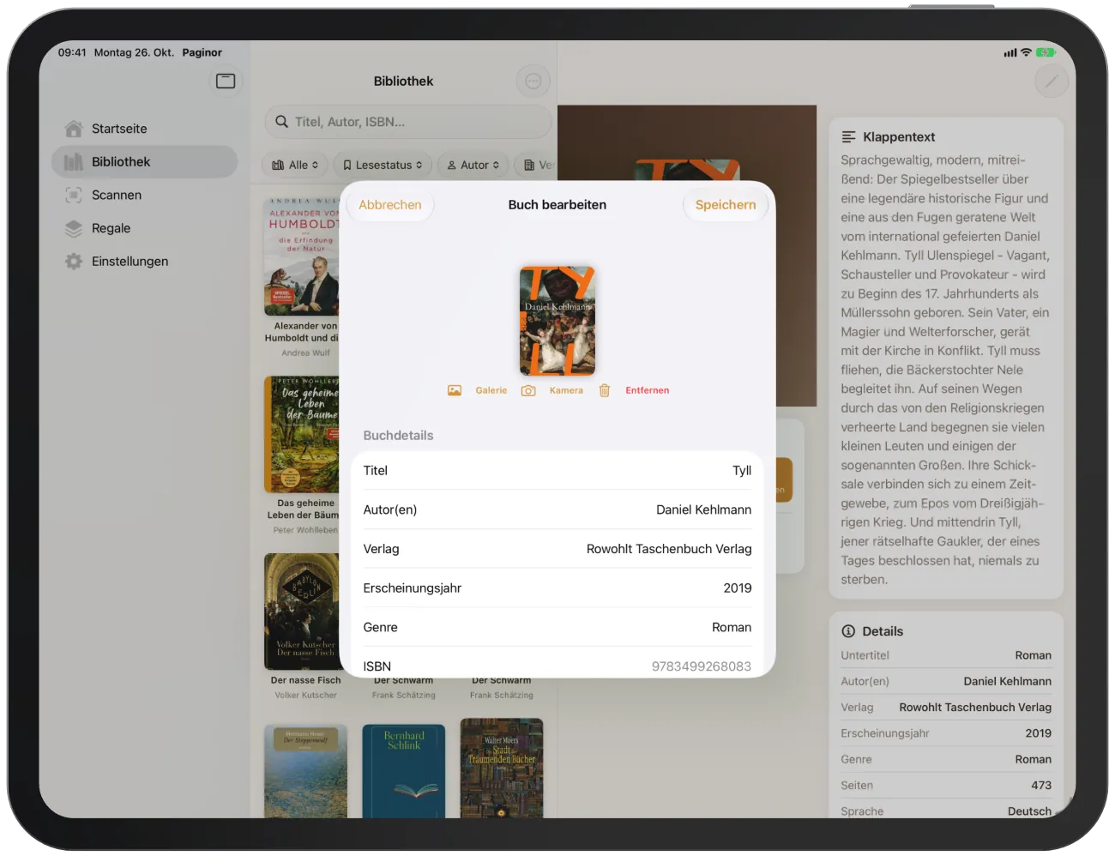Save changes with Speichern

point(726,205)
